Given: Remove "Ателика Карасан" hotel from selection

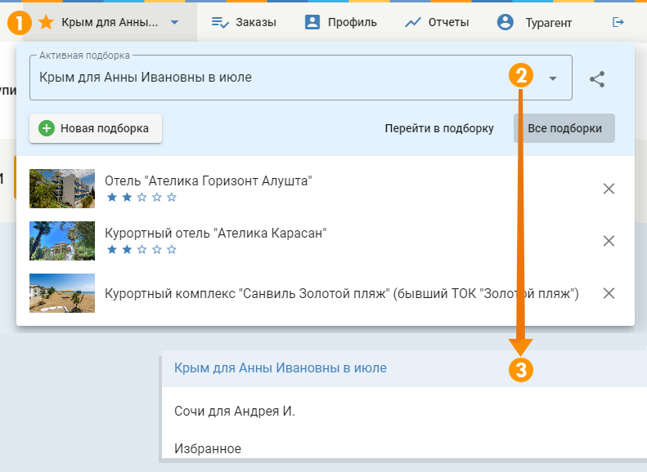Looking at the screenshot, I should [x=609, y=241].
